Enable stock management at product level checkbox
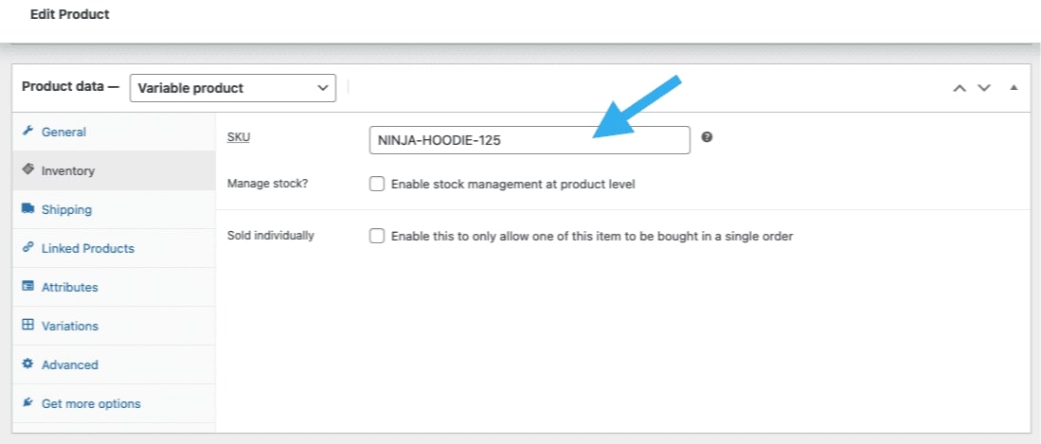This screenshot has height=444, width=1041. pos(377,184)
